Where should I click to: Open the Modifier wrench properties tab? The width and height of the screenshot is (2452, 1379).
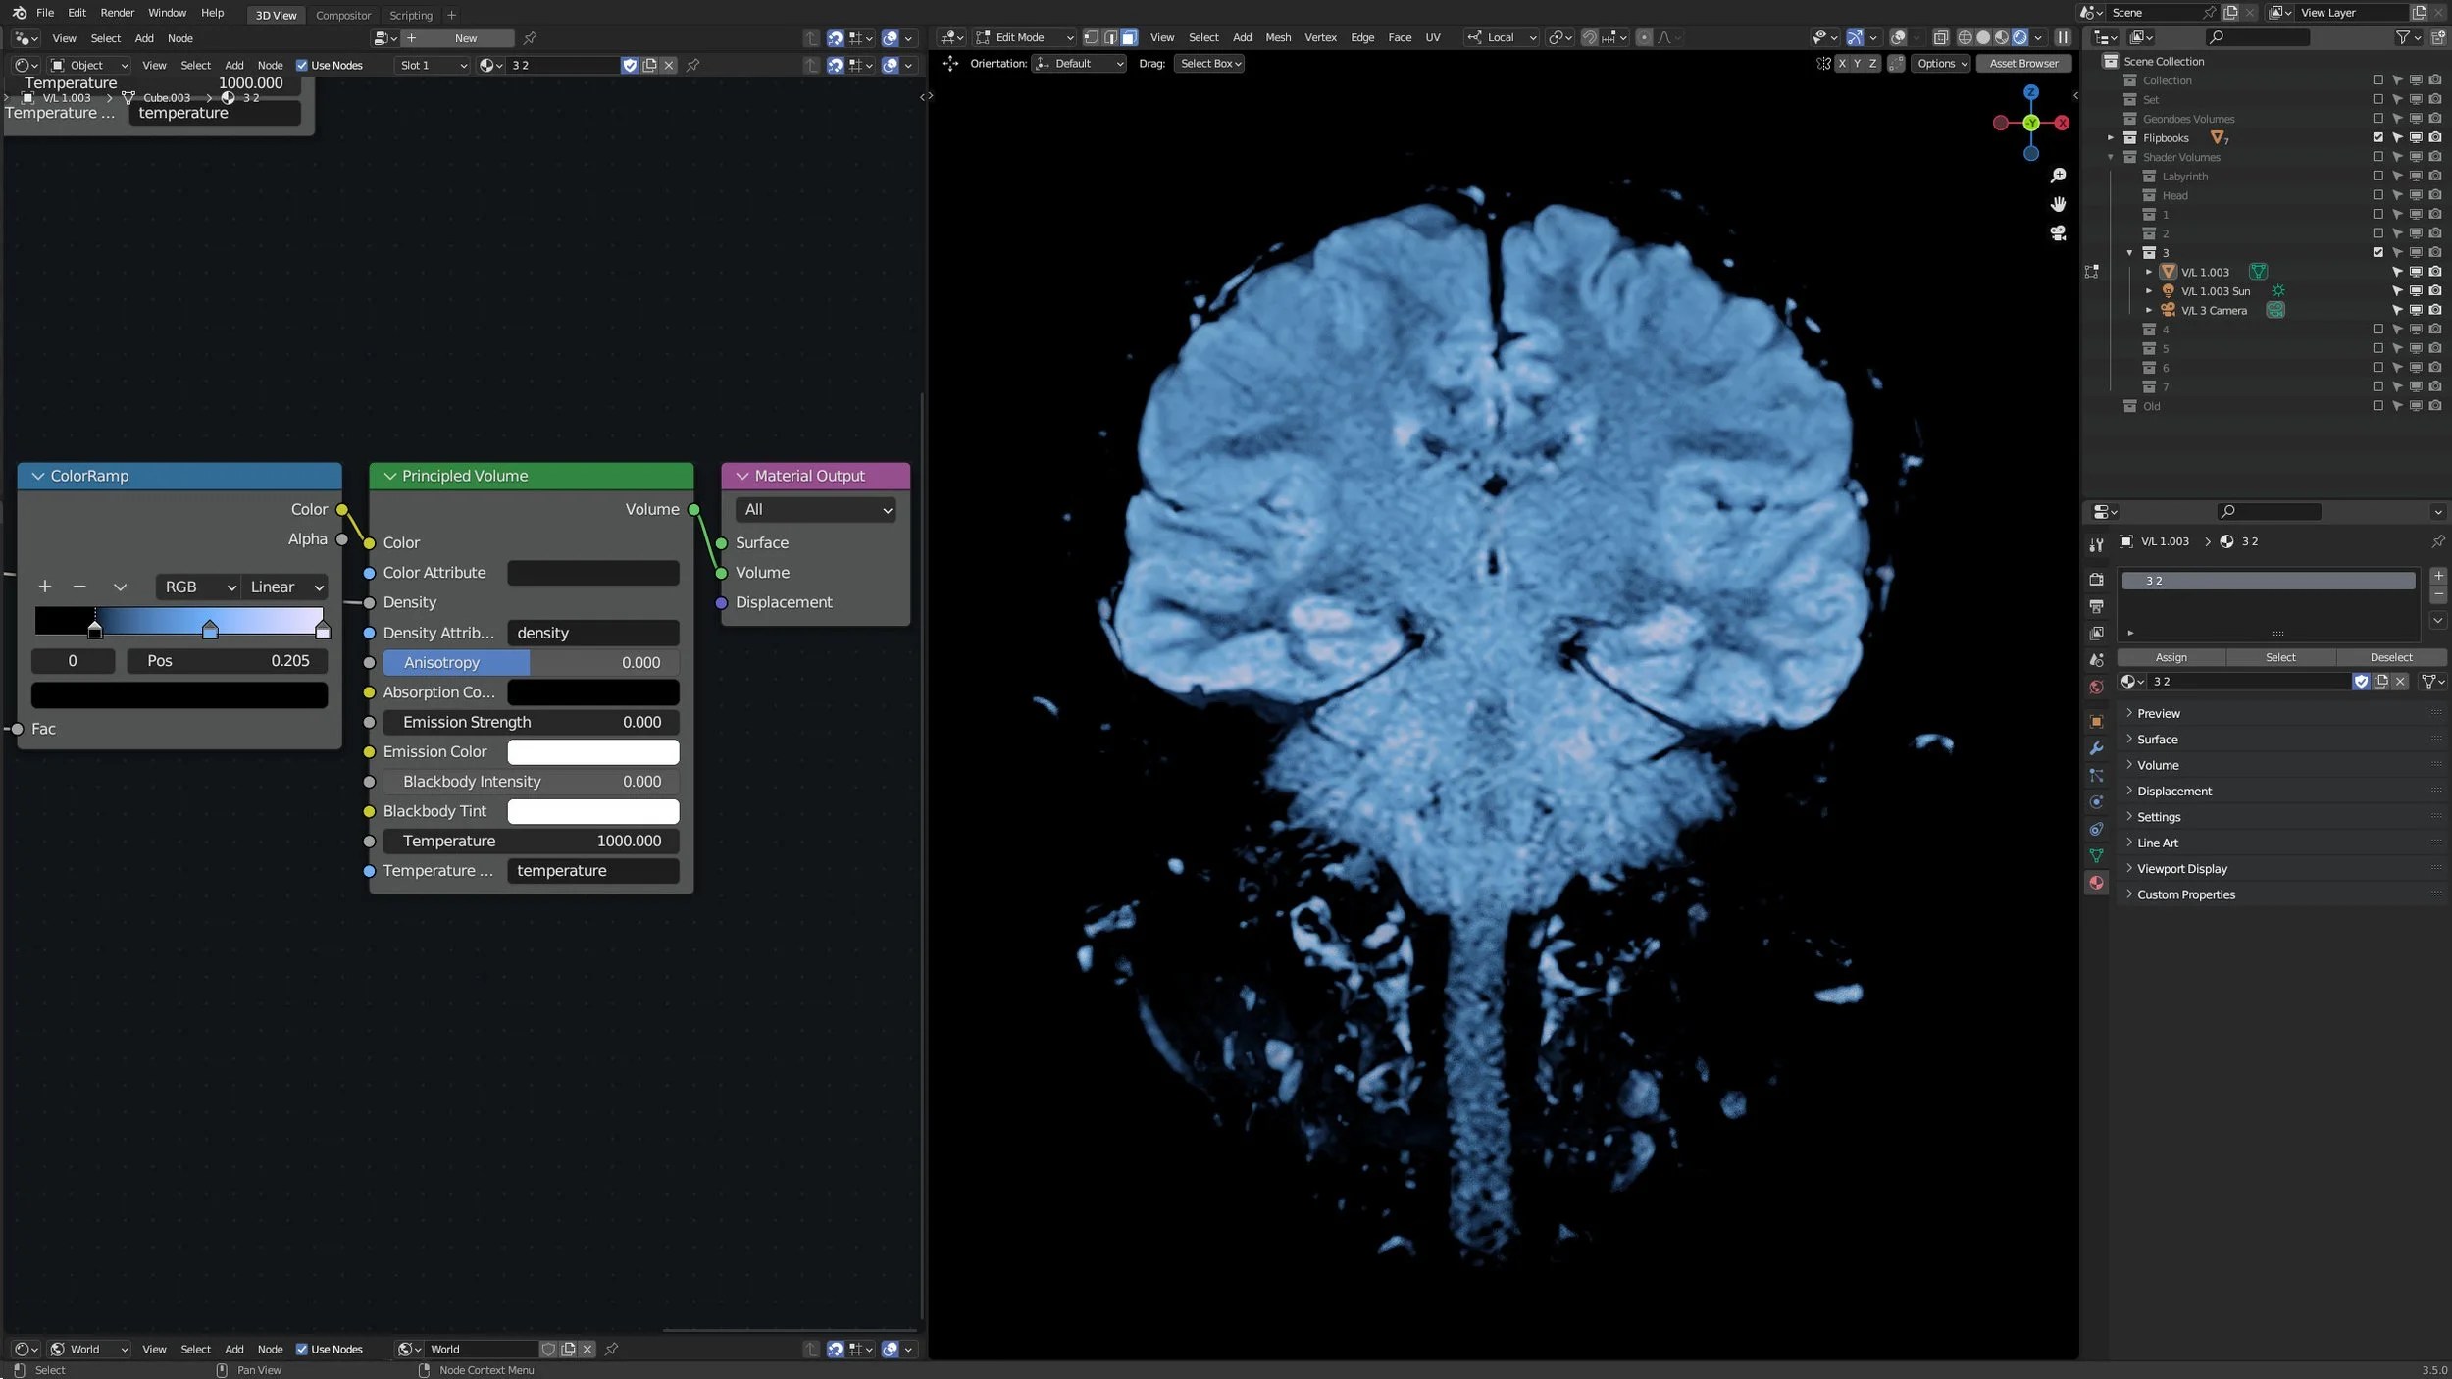tap(2096, 748)
